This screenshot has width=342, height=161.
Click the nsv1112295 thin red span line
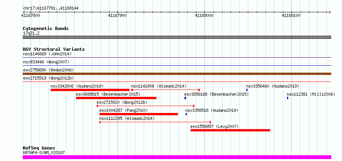(155, 122)
